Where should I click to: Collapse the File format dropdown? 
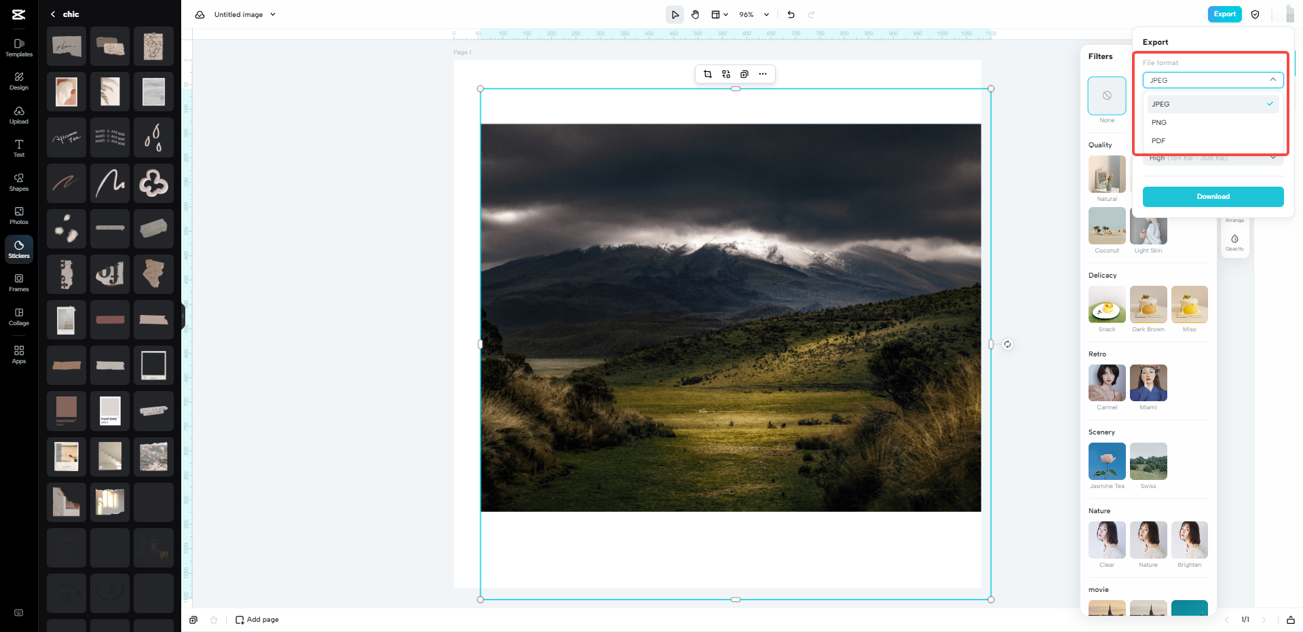(x=1273, y=80)
